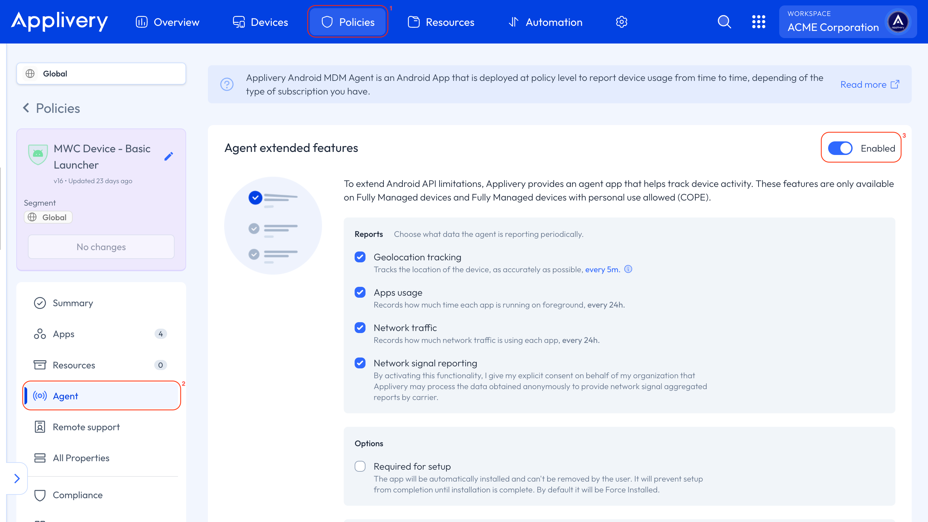Uncheck the Network traffic checkbox
This screenshot has width=928, height=522.
(360, 328)
